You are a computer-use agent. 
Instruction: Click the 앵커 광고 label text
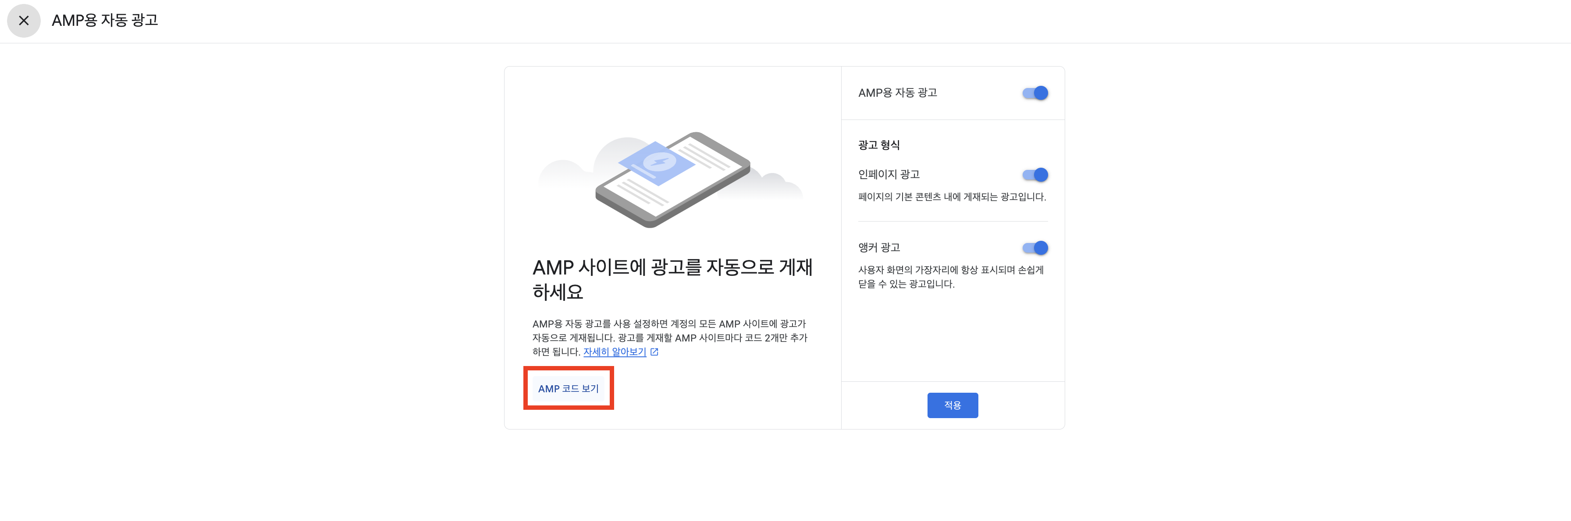click(879, 248)
